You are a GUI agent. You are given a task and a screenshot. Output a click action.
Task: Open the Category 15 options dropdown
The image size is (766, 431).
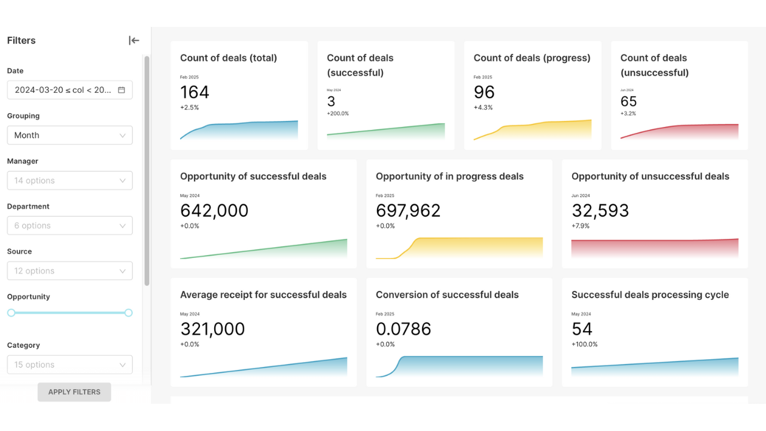[x=69, y=365]
